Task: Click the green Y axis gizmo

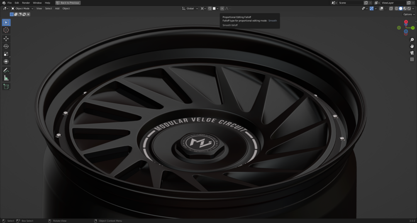Action: coord(413,28)
